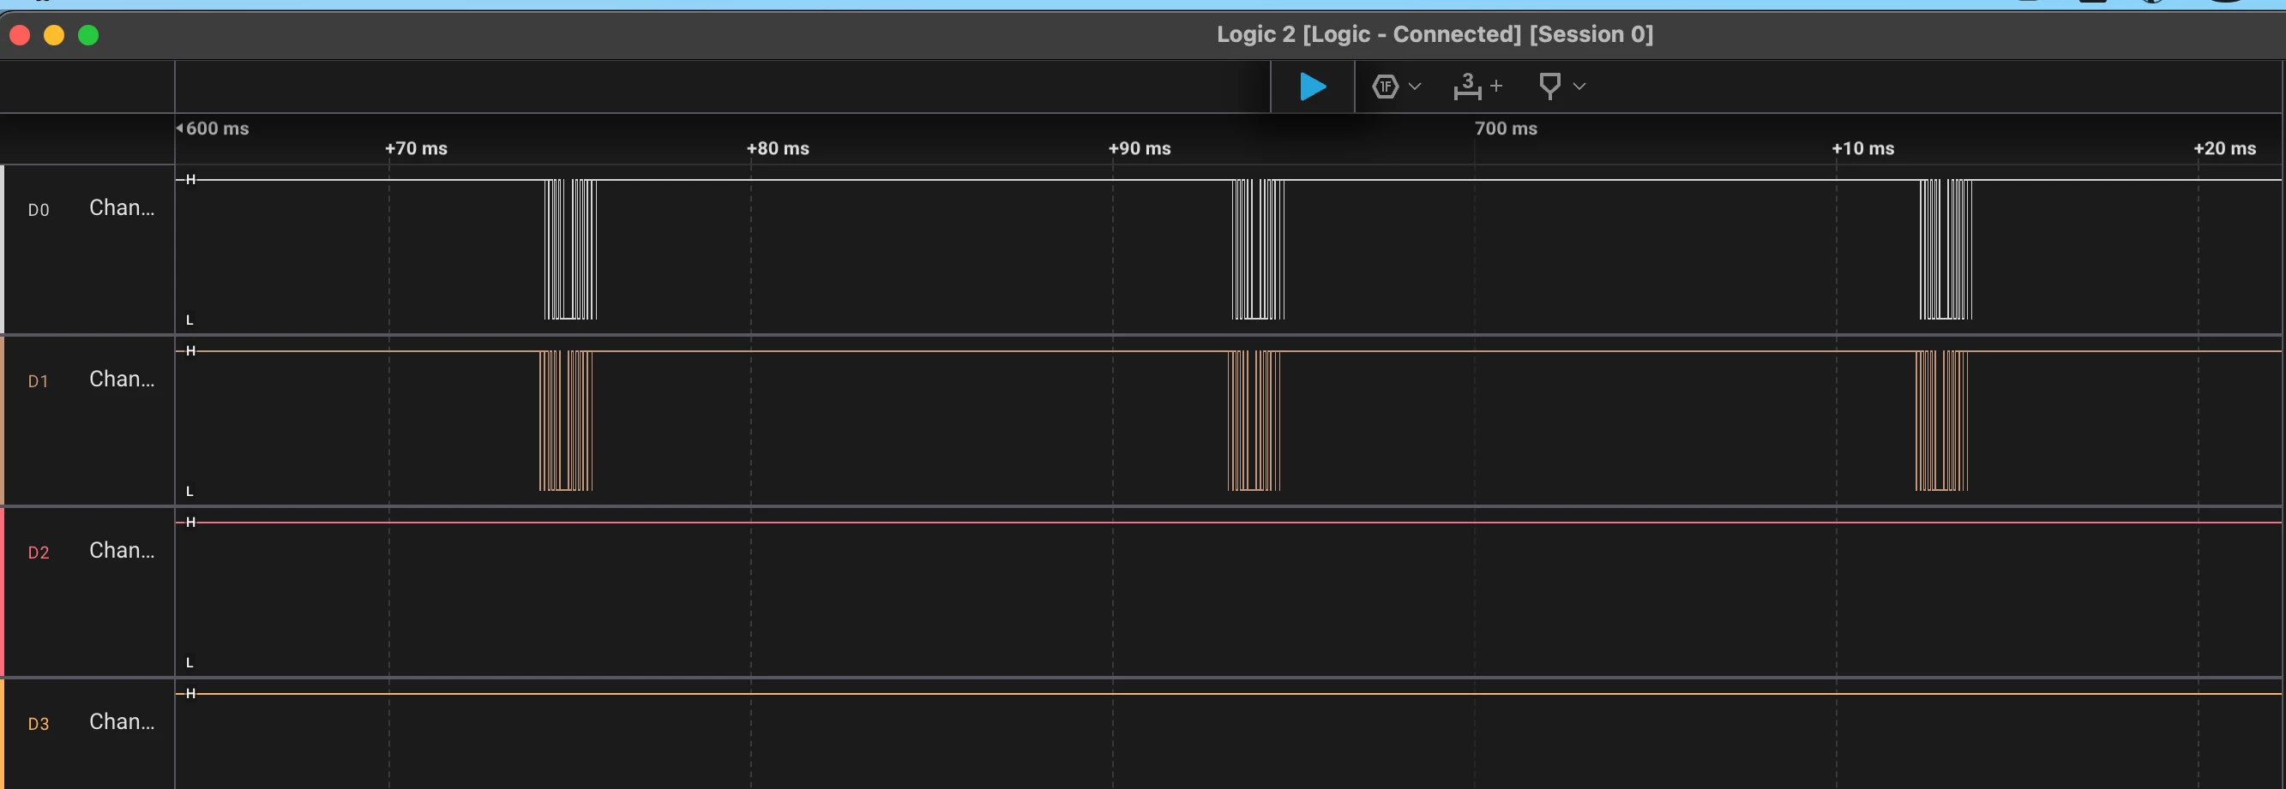Viewport: 2286px width, 789px height.
Task: Click the small arrow beside 600 ms
Action: [179, 128]
